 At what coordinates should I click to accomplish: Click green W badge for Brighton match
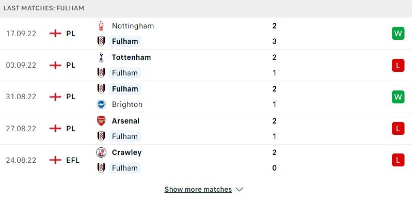coord(398,97)
